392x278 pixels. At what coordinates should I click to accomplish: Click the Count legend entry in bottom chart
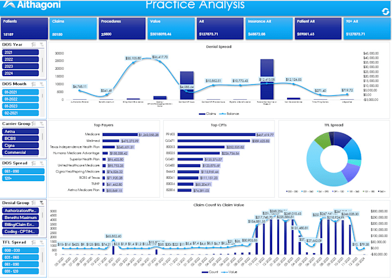(210, 272)
